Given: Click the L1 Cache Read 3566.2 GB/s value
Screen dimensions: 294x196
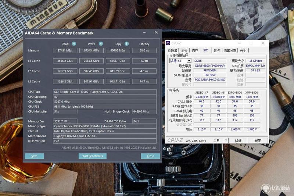Looking at the screenshot, I should [65, 61].
